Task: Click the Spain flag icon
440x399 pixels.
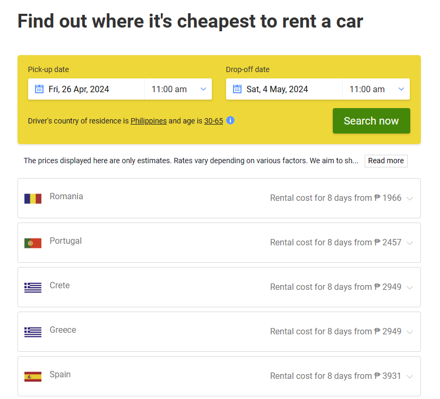Action: point(33,377)
